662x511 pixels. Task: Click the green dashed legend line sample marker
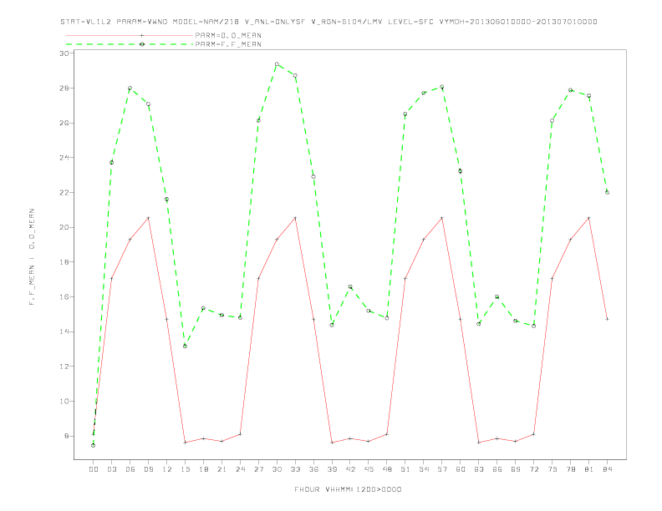coord(142,44)
